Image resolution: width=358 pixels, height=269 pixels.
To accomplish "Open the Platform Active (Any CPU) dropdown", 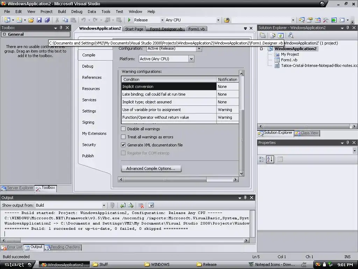I will [x=191, y=59].
